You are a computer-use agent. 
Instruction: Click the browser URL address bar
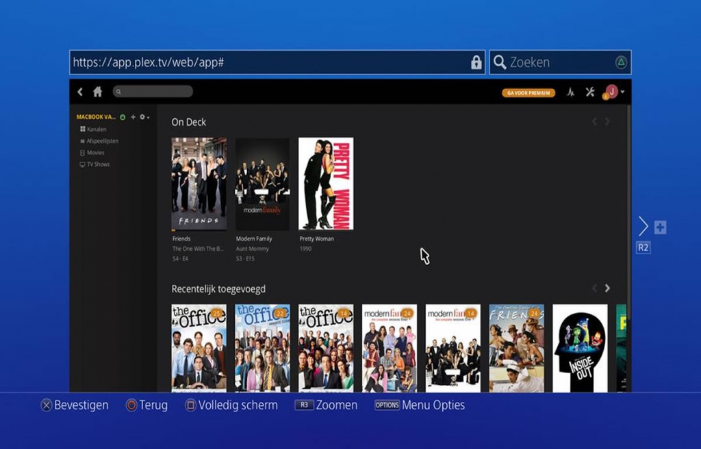click(x=277, y=62)
